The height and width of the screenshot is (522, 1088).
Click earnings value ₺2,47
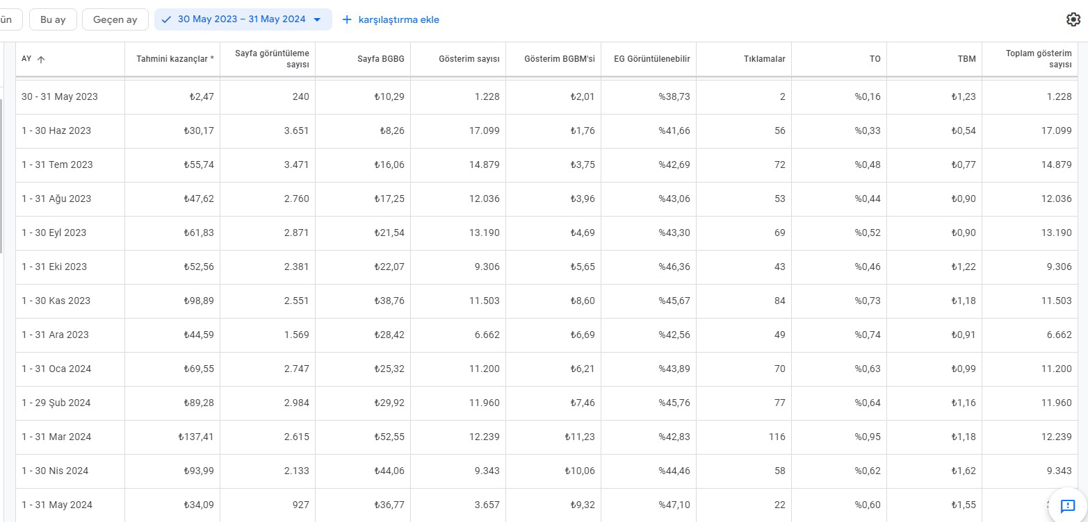point(202,97)
